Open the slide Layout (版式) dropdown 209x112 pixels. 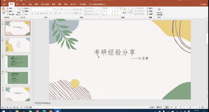click(26, 8)
